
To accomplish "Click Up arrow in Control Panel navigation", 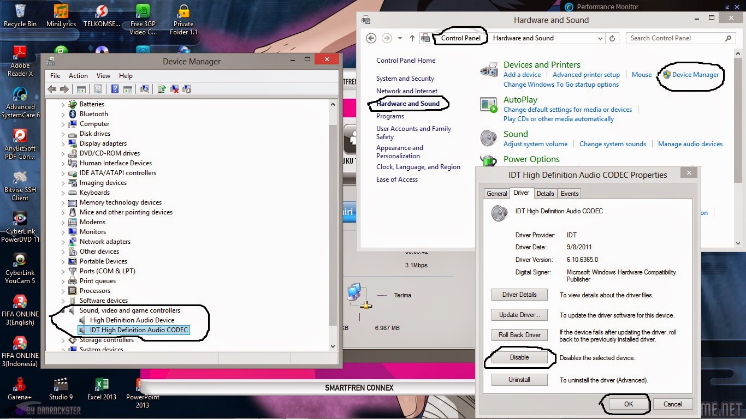I will (x=412, y=38).
